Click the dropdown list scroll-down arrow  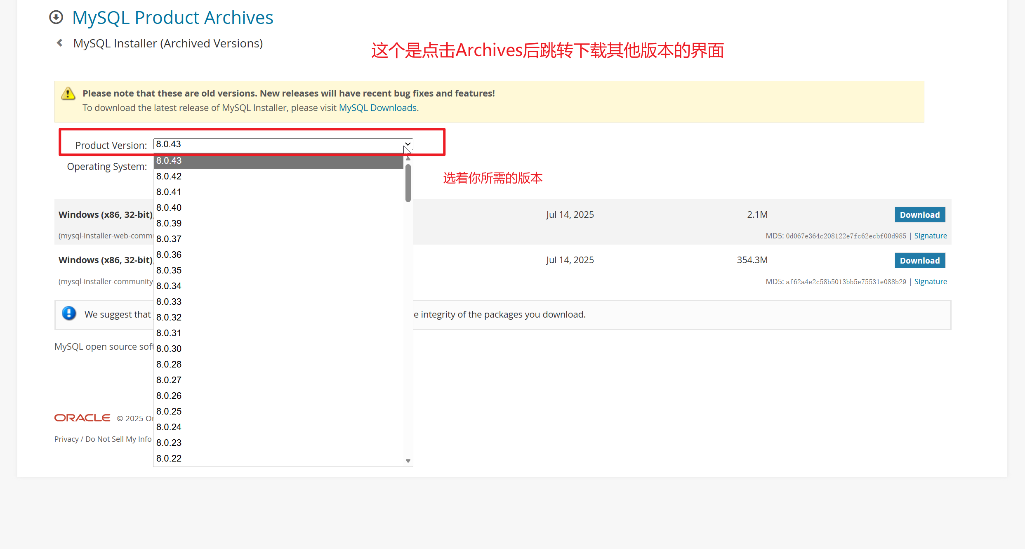408,461
